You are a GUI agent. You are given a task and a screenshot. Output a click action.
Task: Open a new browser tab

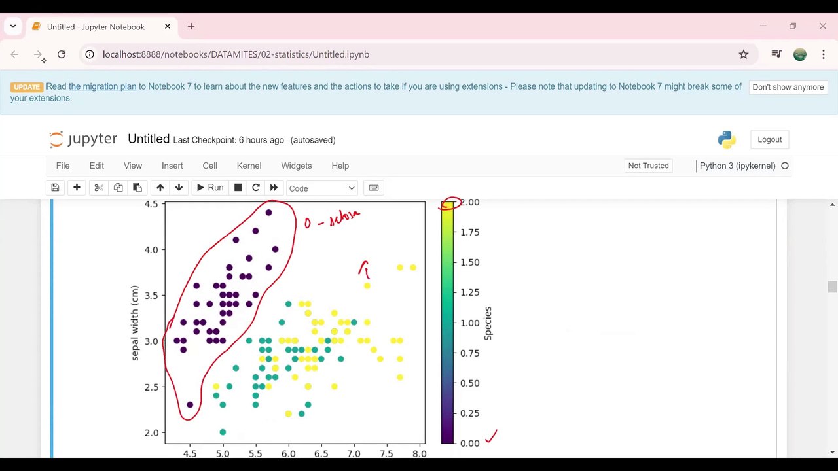point(191,27)
